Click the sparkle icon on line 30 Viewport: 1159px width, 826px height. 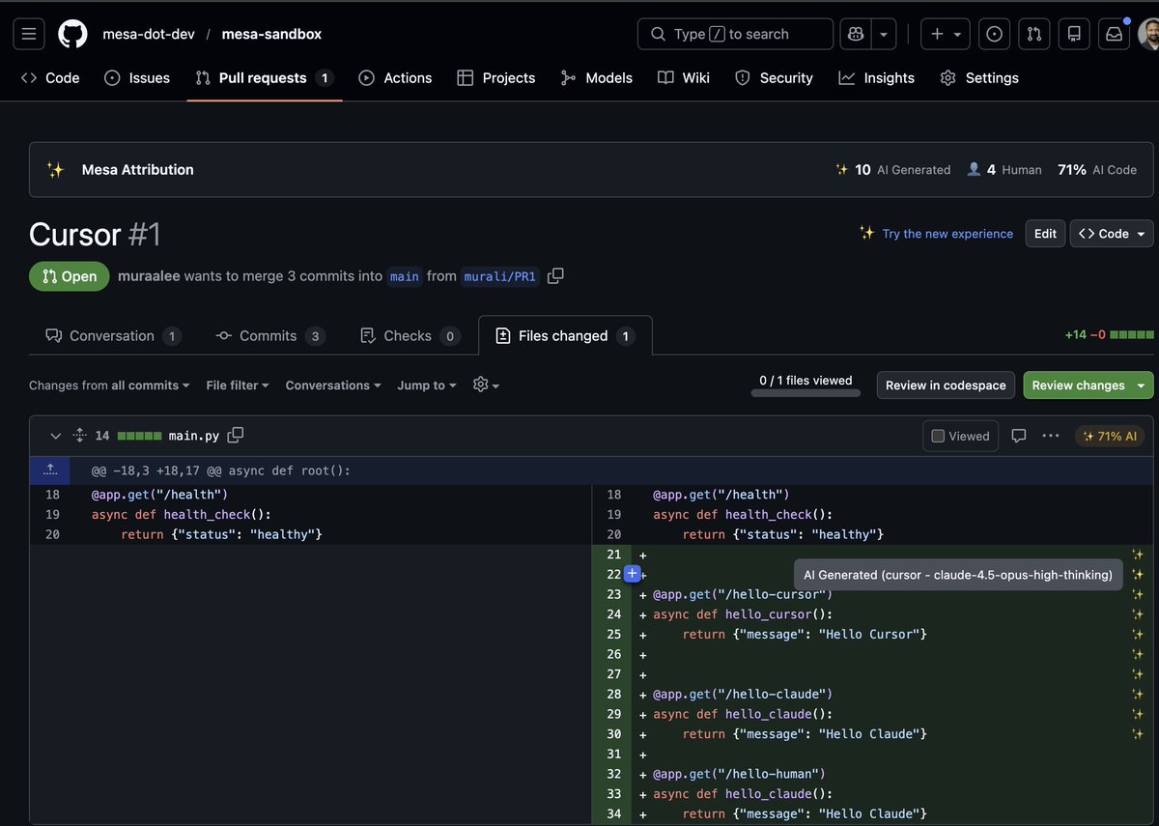click(x=1138, y=734)
